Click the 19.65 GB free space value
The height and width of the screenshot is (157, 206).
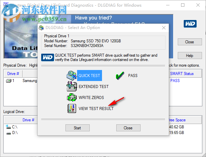pyautogui.click(x=176, y=133)
